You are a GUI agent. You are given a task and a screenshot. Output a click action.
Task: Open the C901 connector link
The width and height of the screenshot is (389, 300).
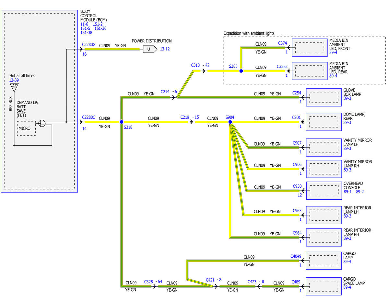tap(297, 117)
